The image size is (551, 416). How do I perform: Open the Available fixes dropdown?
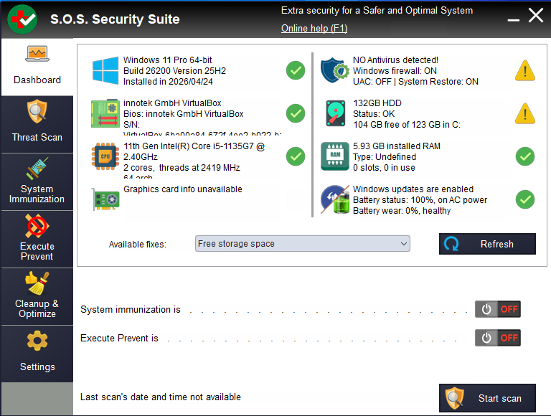click(x=303, y=243)
